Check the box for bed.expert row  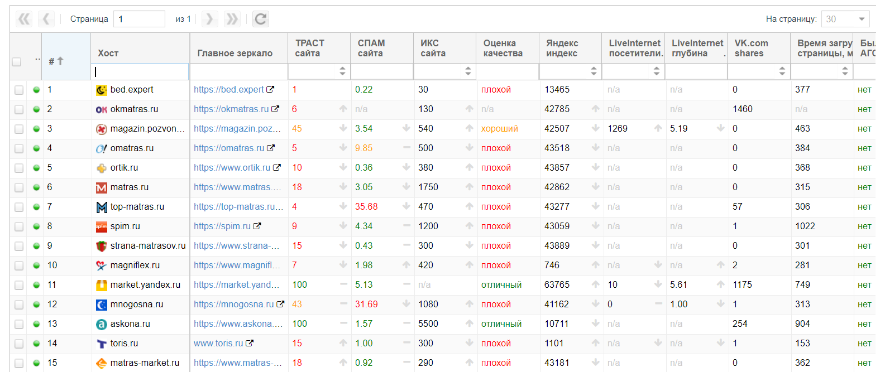pyautogui.click(x=19, y=90)
